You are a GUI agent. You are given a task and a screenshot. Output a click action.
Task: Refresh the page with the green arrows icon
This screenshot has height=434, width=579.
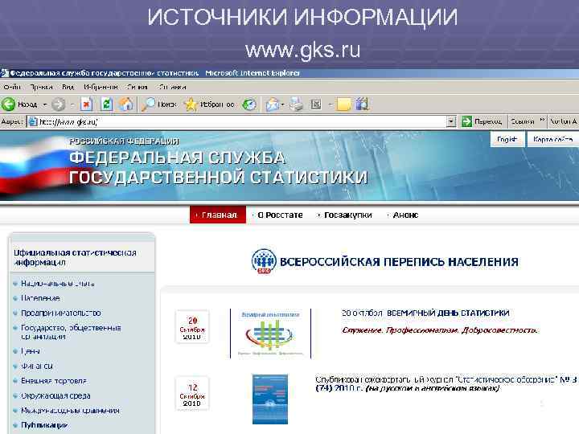(106, 104)
